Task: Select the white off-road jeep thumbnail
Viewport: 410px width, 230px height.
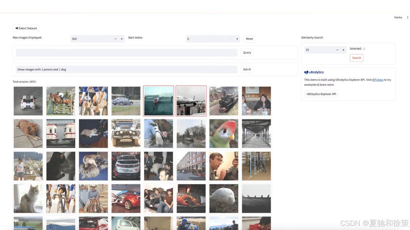Action: coord(126,134)
